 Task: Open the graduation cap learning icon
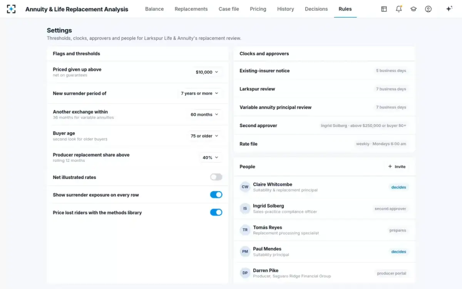pos(413,9)
